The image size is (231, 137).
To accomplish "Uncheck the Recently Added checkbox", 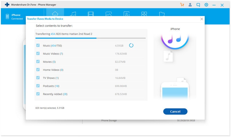I will [38, 94].
